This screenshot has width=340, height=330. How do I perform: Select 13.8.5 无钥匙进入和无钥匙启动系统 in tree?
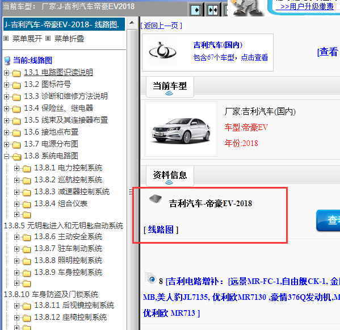click(64, 226)
